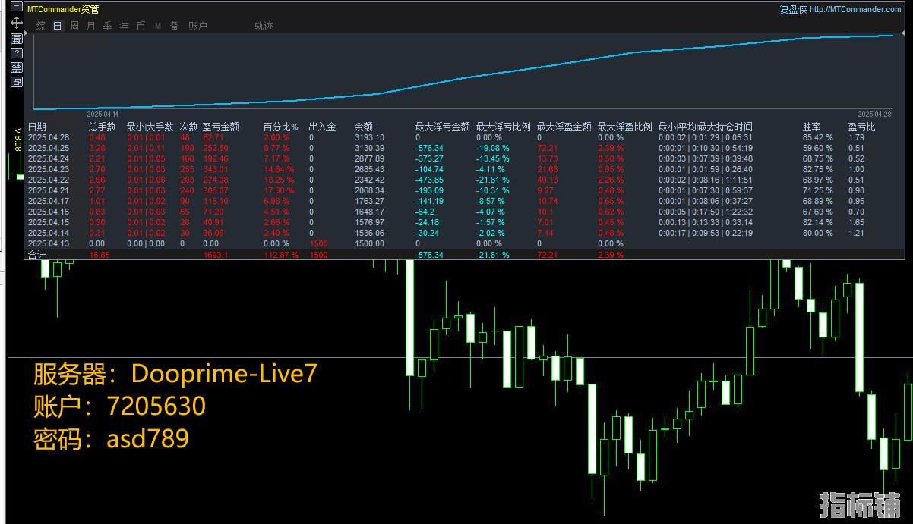Viewport: 913px width, 524px height.
Task: Switch to the 账户 account tab
Action: point(197,26)
